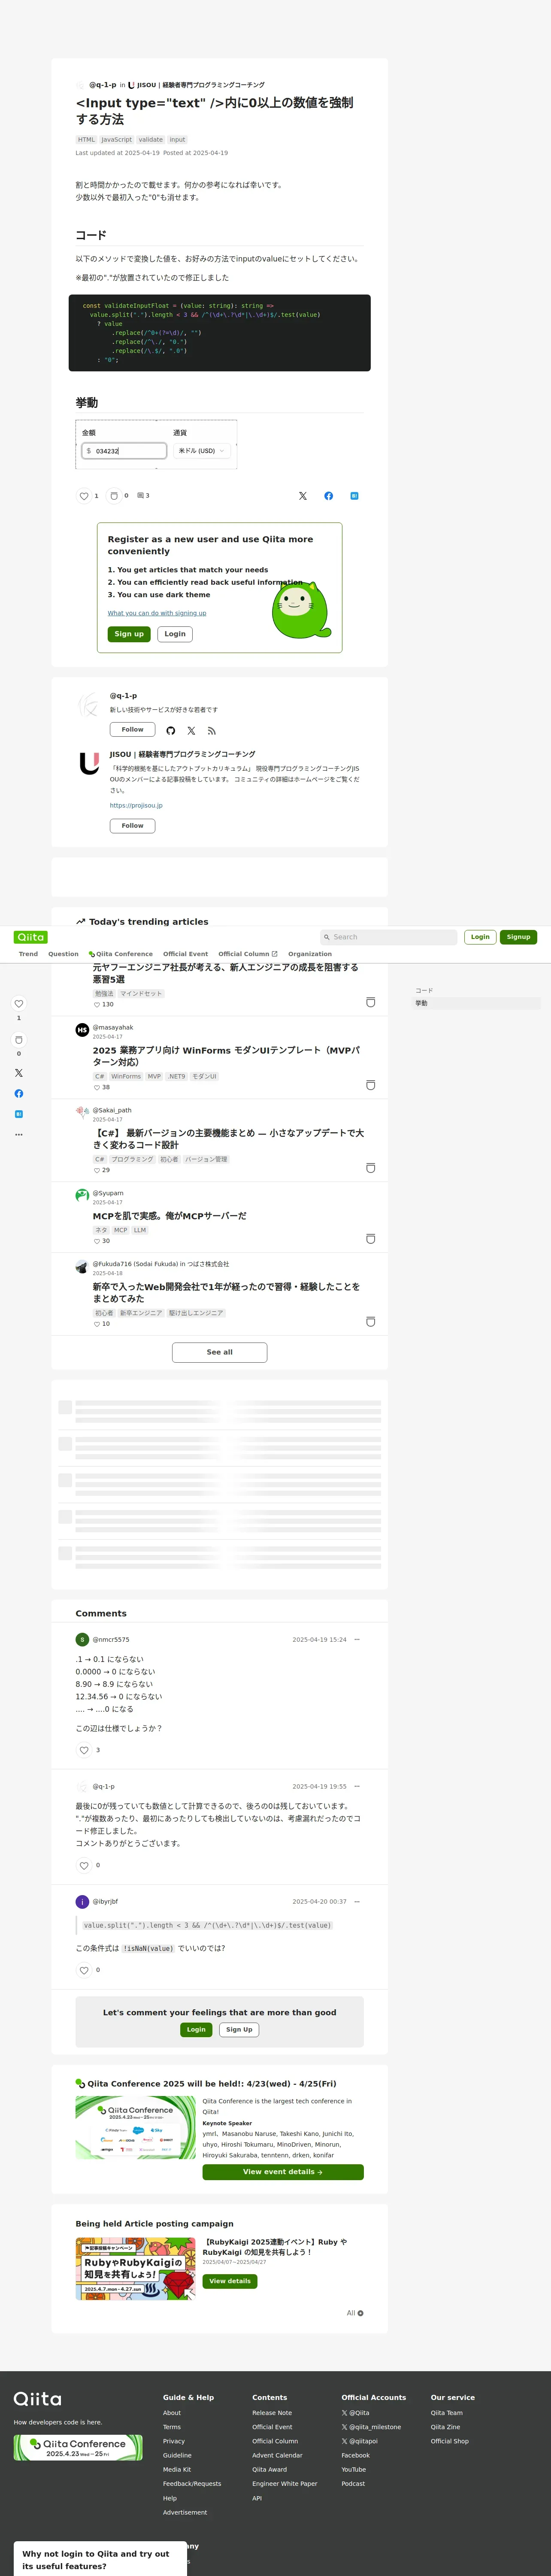The image size is (551, 2576).
Task: Click the X share icon in the left sidebar
Action: click(18, 1073)
